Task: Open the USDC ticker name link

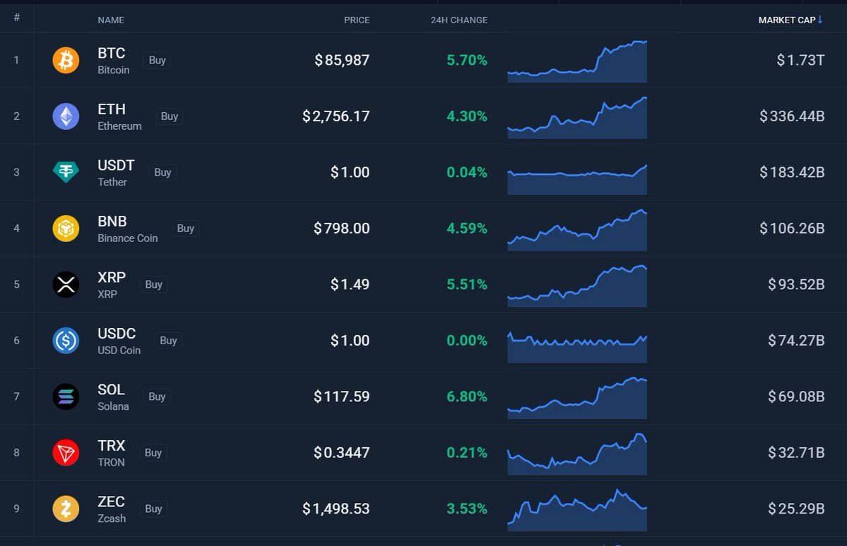Action: click(x=117, y=334)
